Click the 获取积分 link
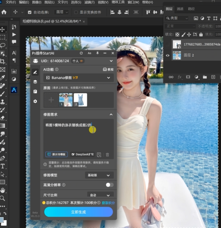The height and width of the screenshot is (228, 221). point(108,203)
